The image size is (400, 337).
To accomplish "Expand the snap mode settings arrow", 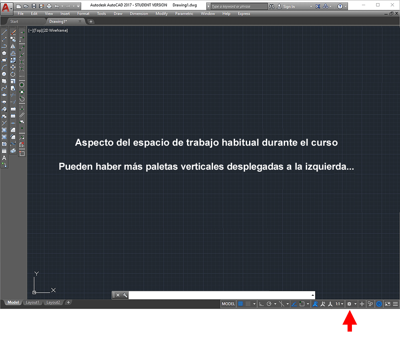I will coord(254,304).
